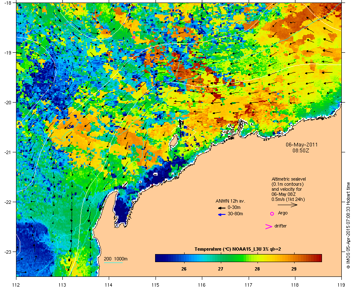Click the longitude axis label '112'
This screenshot has height=287, width=354.
(x=16, y=285)
